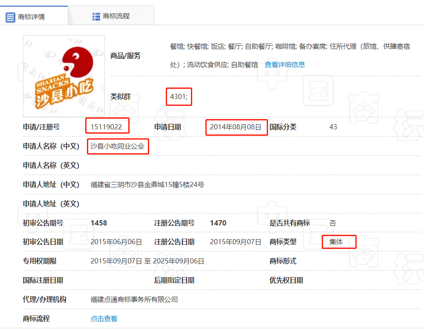The image size is (424, 330).
Task: Click registration announcement date 2015年09月07日
Action: (x=236, y=242)
